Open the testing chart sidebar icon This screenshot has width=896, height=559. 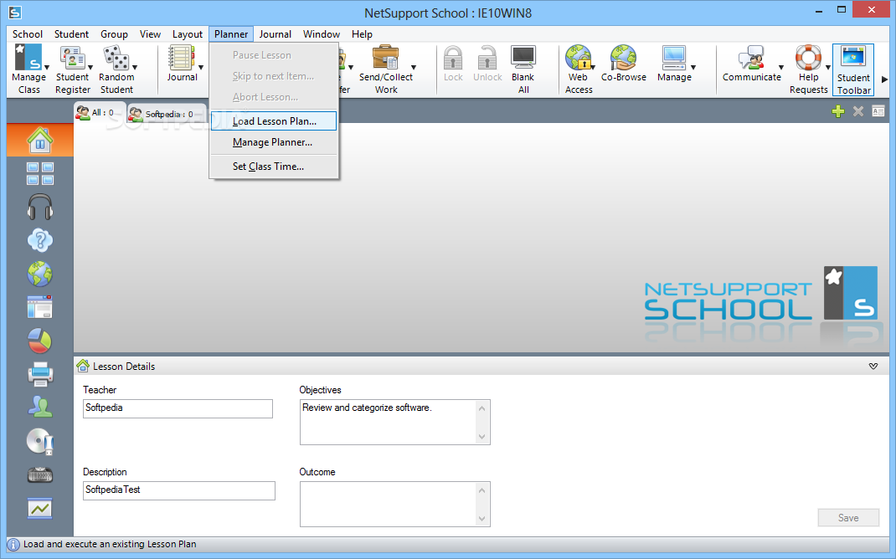40,508
